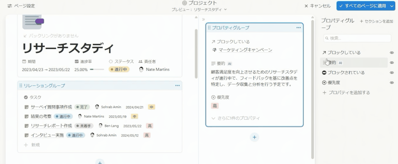Screen dimensions: 398x164
Task: Select ブロックしている in property list
Action: 344,52
